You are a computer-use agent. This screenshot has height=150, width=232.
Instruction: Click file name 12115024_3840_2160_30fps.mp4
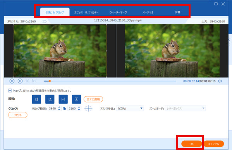[x=118, y=20]
